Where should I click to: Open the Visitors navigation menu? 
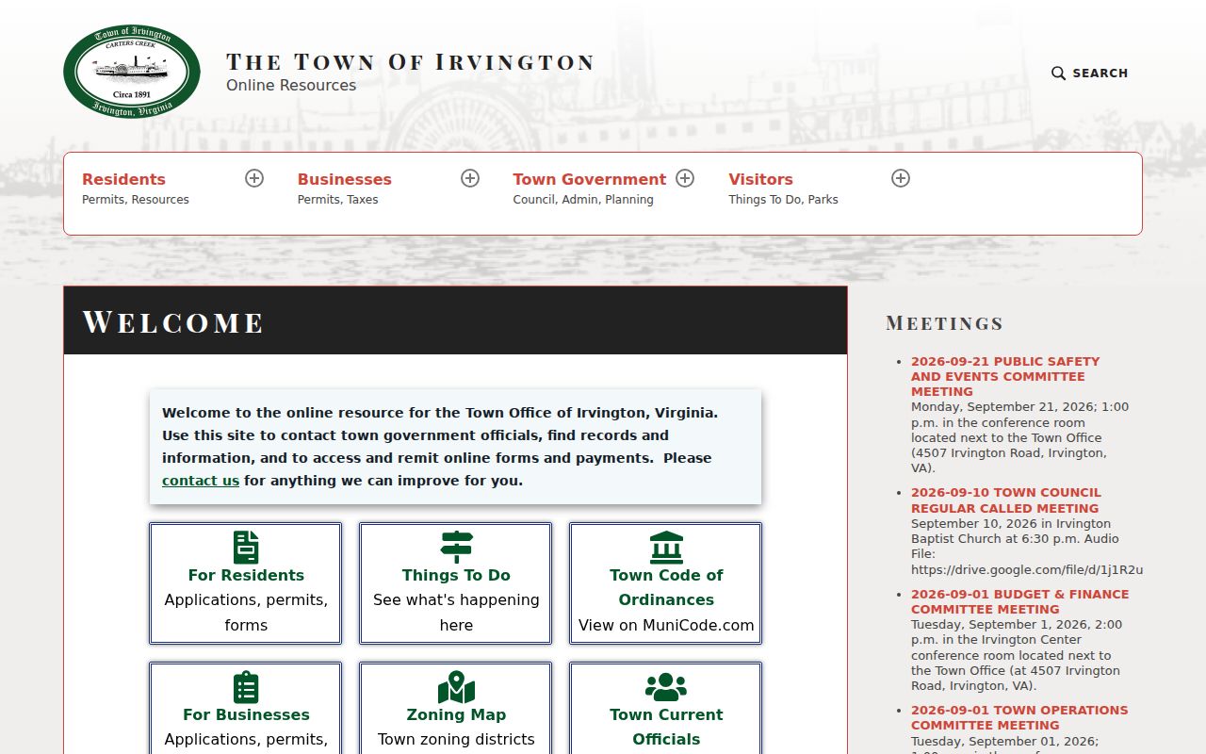coord(760,179)
